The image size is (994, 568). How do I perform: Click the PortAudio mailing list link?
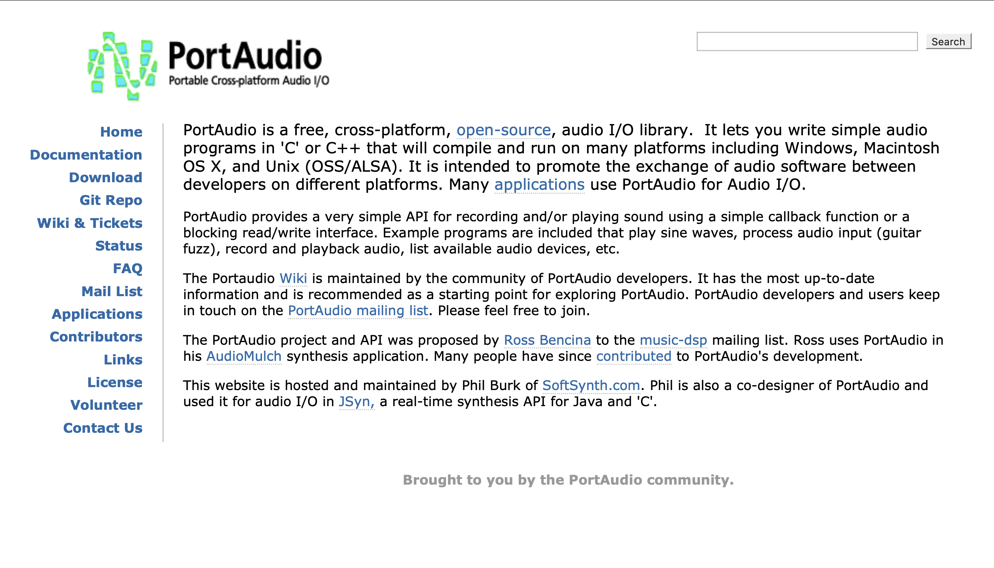click(358, 312)
